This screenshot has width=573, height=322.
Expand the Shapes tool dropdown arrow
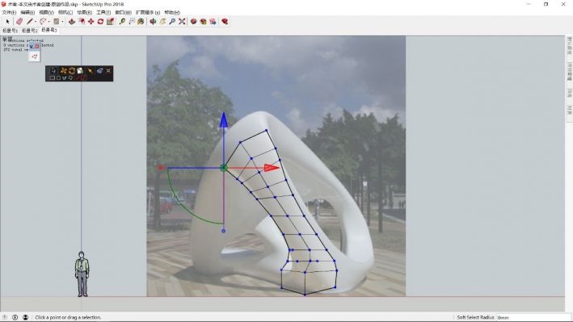(62, 22)
